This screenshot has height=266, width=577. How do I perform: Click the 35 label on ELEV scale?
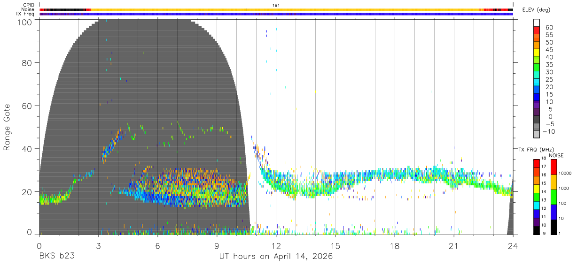click(549, 64)
